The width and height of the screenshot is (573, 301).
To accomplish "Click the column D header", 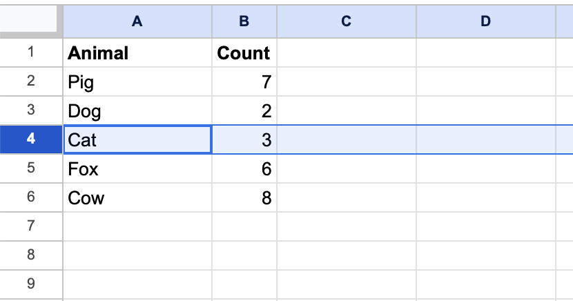I will pyautogui.click(x=485, y=21).
